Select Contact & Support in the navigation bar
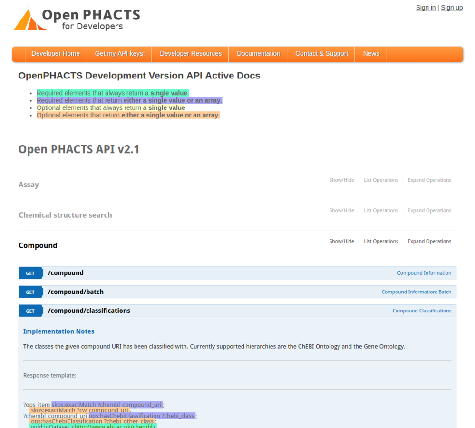Image resolution: width=475 pixels, height=428 pixels. click(x=321, y=54)
